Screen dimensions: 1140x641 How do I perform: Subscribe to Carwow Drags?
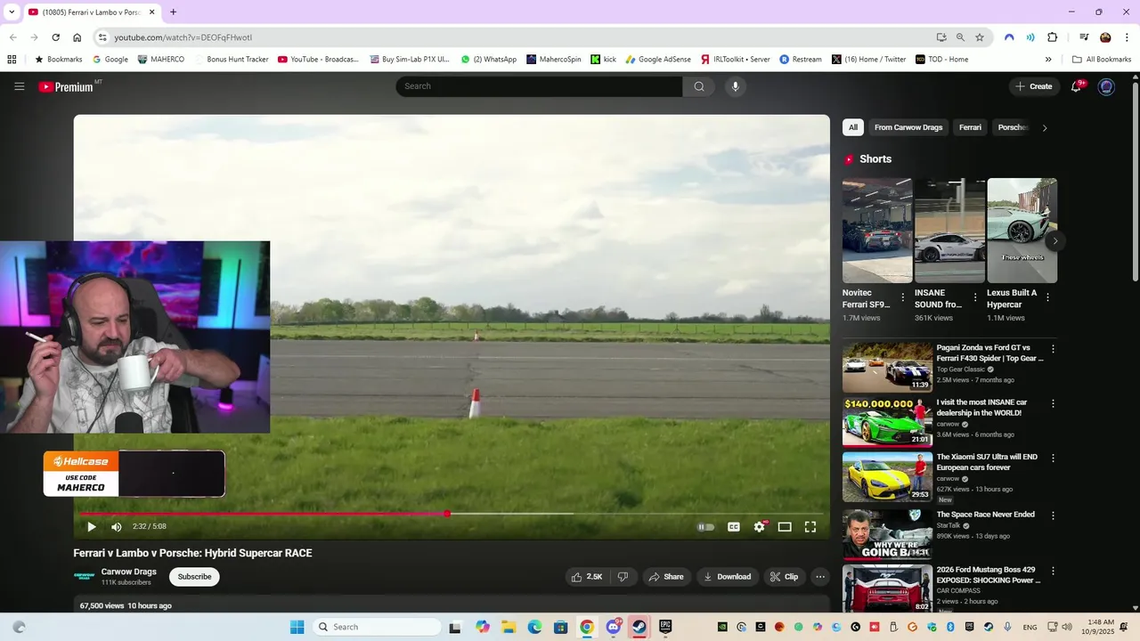pyautogui.click(x=194, y=577)
